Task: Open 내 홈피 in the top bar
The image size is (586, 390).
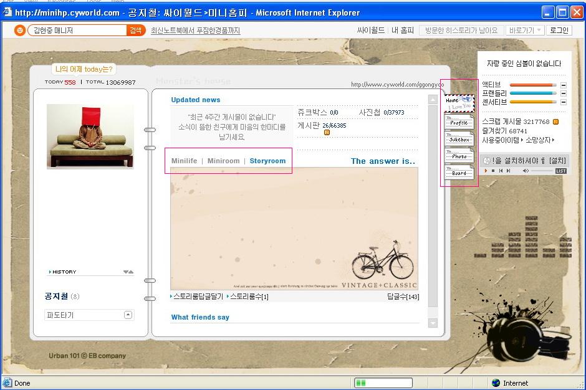Action: point(402,31)
